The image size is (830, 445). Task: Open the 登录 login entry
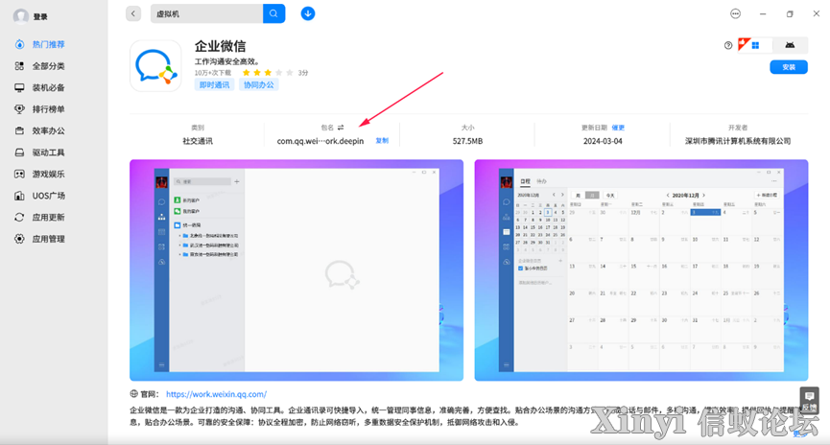coord(40,17)
